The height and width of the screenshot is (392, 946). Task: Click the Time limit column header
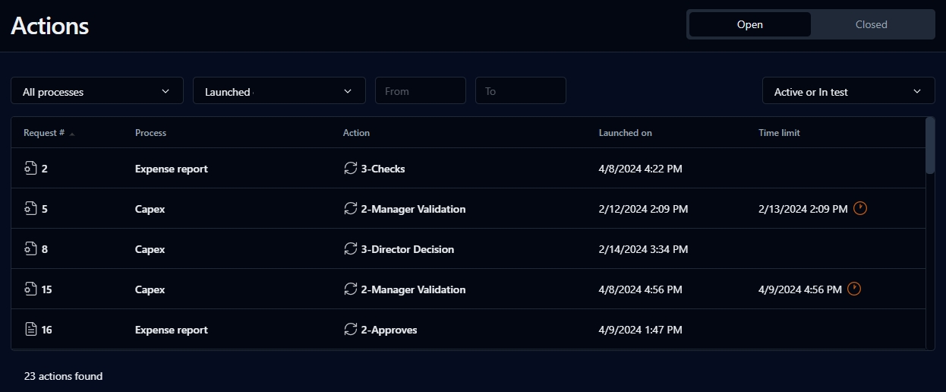[x=779, y=133]
